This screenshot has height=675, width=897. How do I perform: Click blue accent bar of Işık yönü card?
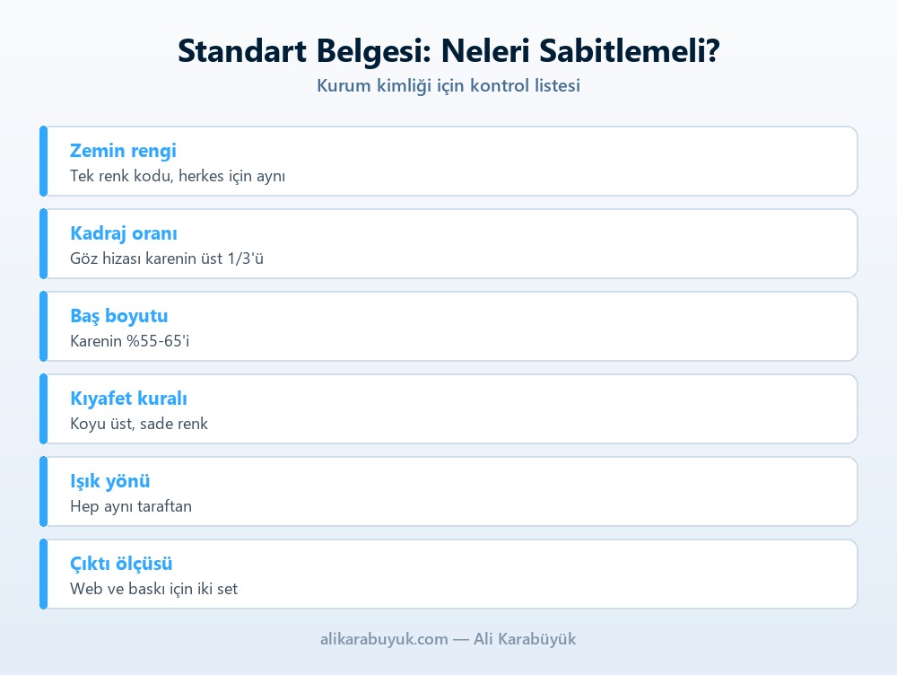[x=43, y=491]
